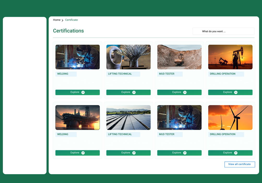Open the solar panel field thumbnail
262x183 pixels.
128,117
